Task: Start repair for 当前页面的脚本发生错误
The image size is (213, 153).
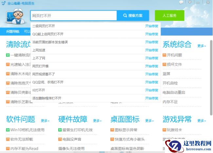Action: coord(152,42)
